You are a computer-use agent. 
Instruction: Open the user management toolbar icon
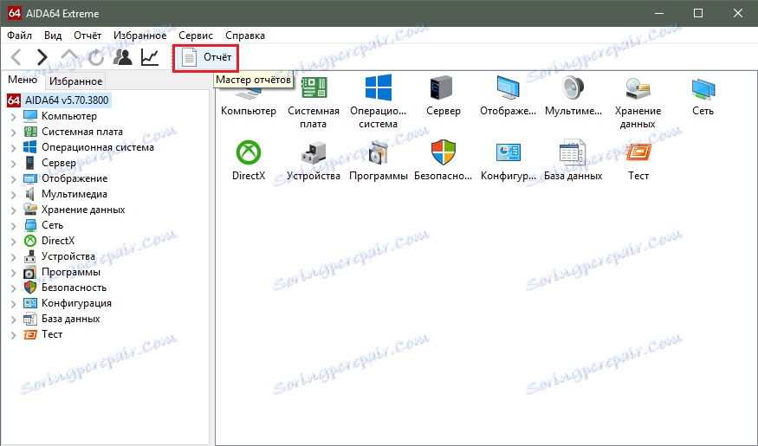[x=123, y=57]
